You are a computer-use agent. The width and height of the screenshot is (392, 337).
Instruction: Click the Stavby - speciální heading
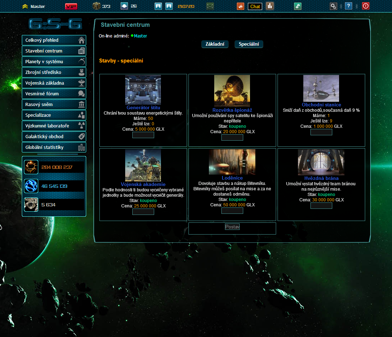pyautogui.click(x=121, y=61)
